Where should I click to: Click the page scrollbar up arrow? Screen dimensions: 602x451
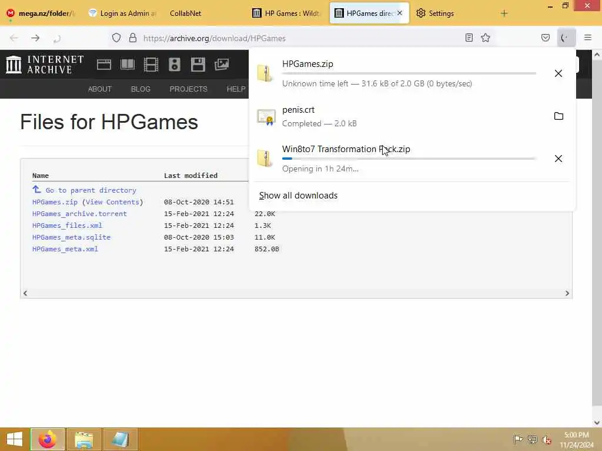(x=597, y=55)
